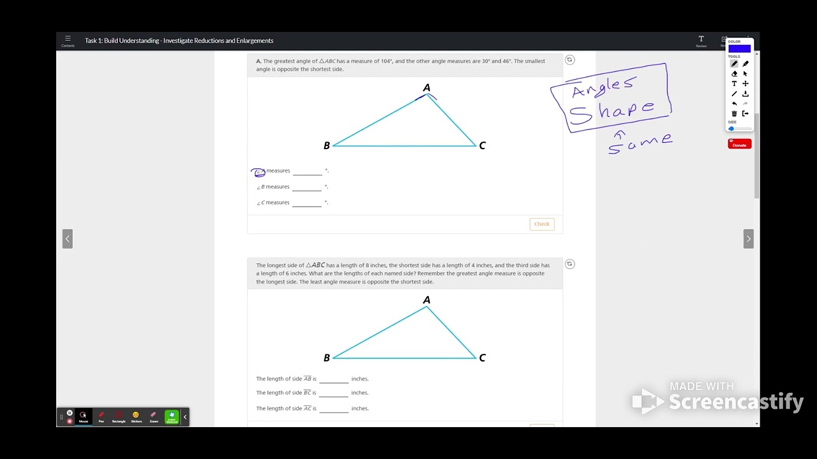Exit the annotation tool panel
The width and height of the screenshot is (817, 459).
click(746, 113)
